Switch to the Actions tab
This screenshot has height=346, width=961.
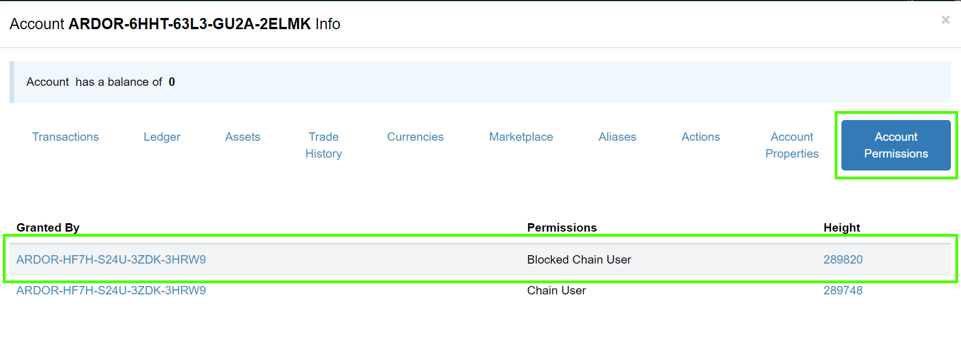coord(701,137)
